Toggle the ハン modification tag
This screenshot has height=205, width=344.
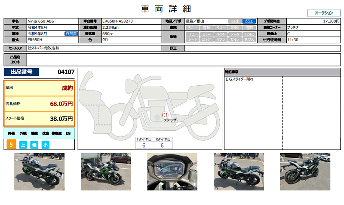[192, 34]
